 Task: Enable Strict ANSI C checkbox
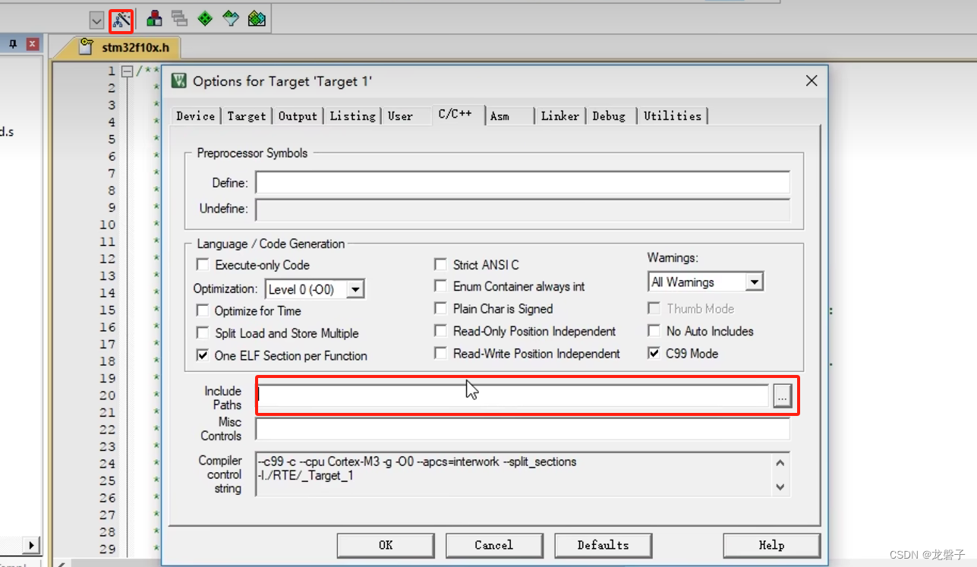(x=440, y=265)
